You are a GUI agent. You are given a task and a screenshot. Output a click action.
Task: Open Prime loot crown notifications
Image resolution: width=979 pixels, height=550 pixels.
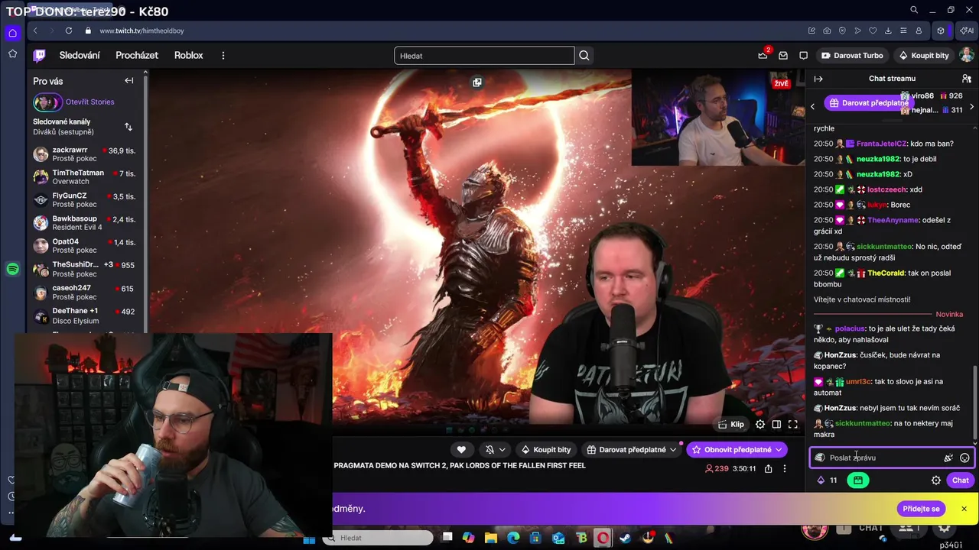[763, 55]
